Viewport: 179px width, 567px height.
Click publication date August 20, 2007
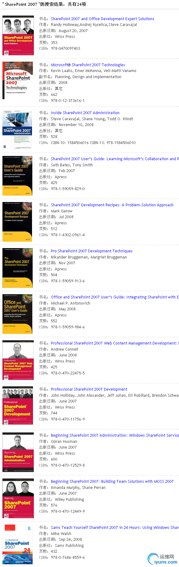(x=73, y=31)
